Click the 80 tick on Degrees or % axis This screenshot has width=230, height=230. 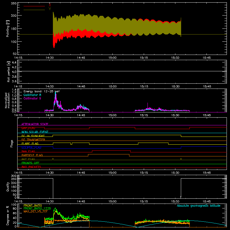[15, 208]
